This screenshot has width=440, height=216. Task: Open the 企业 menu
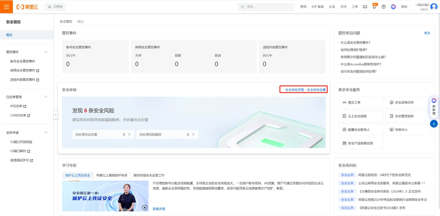[x=332, y=7]
